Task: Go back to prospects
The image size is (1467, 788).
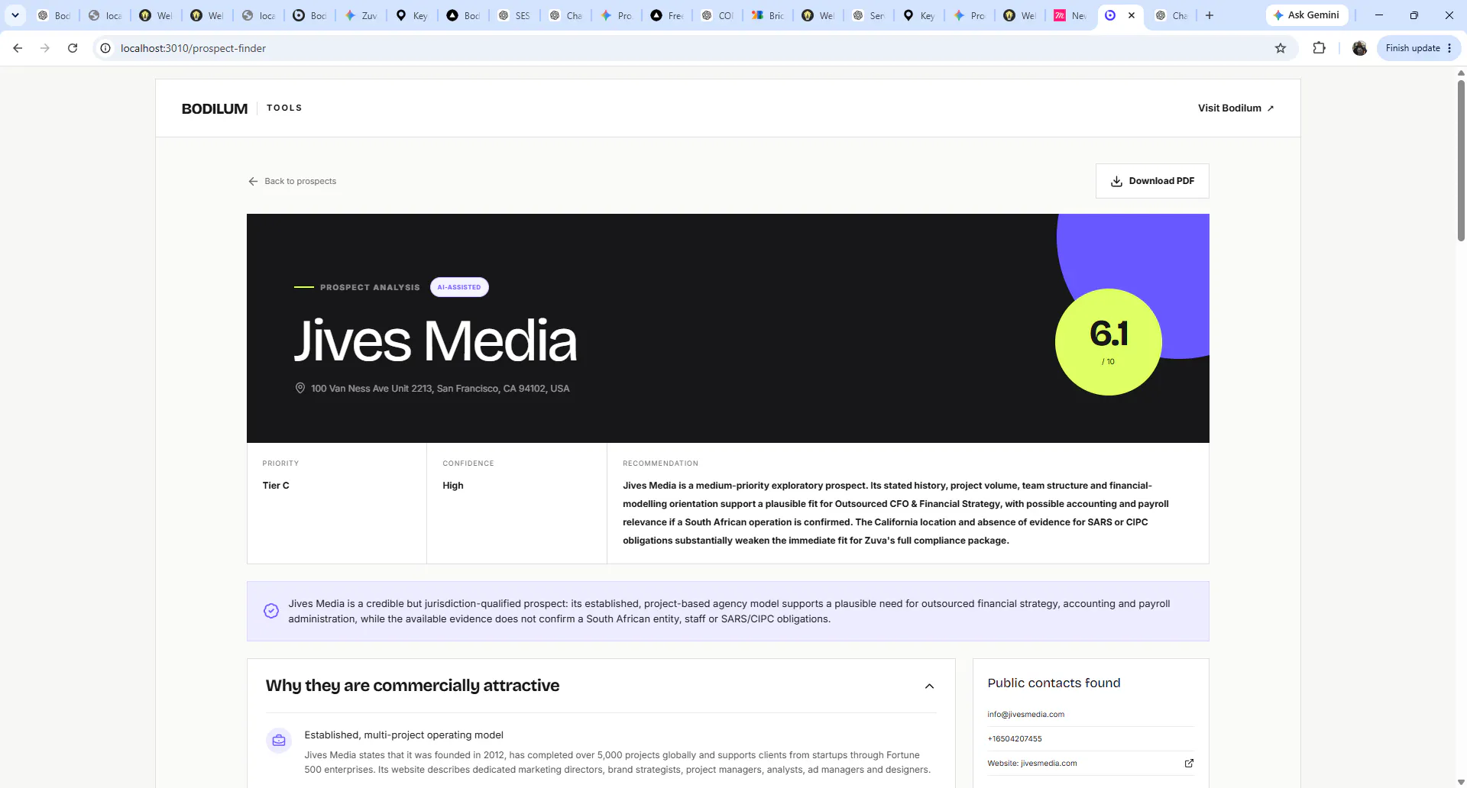Action: pos(293,182)
